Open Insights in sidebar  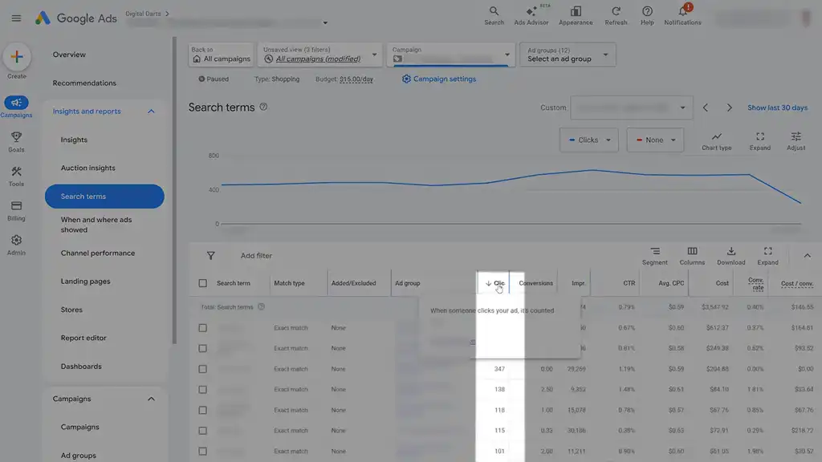pyautogui.click(x=74, y=140)
